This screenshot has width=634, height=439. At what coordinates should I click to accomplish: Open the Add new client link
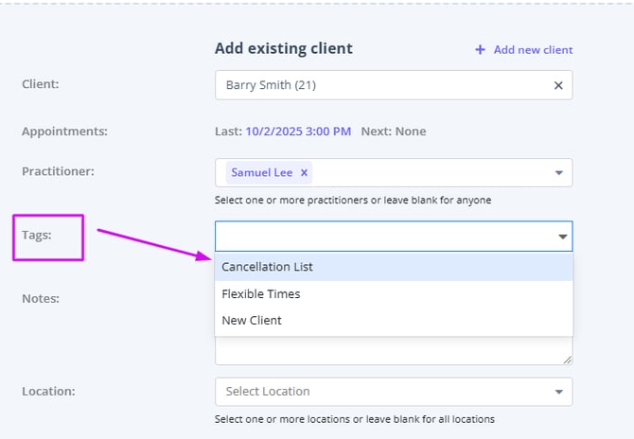[533, 50]
